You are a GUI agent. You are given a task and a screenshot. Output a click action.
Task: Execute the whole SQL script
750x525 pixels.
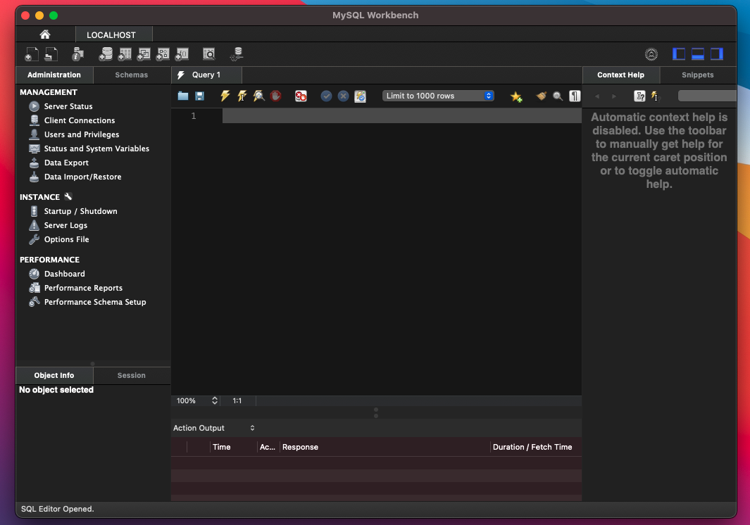[225, 96]
